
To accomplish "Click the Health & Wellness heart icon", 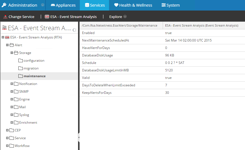I will click(x=116, y=5).
